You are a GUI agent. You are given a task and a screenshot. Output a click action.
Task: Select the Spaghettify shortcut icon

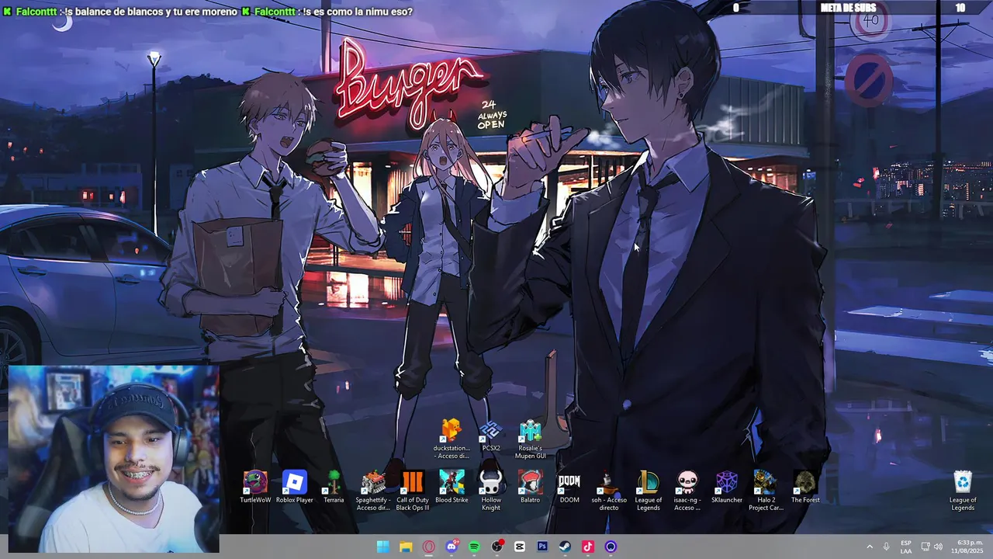(x=372, y=491)
